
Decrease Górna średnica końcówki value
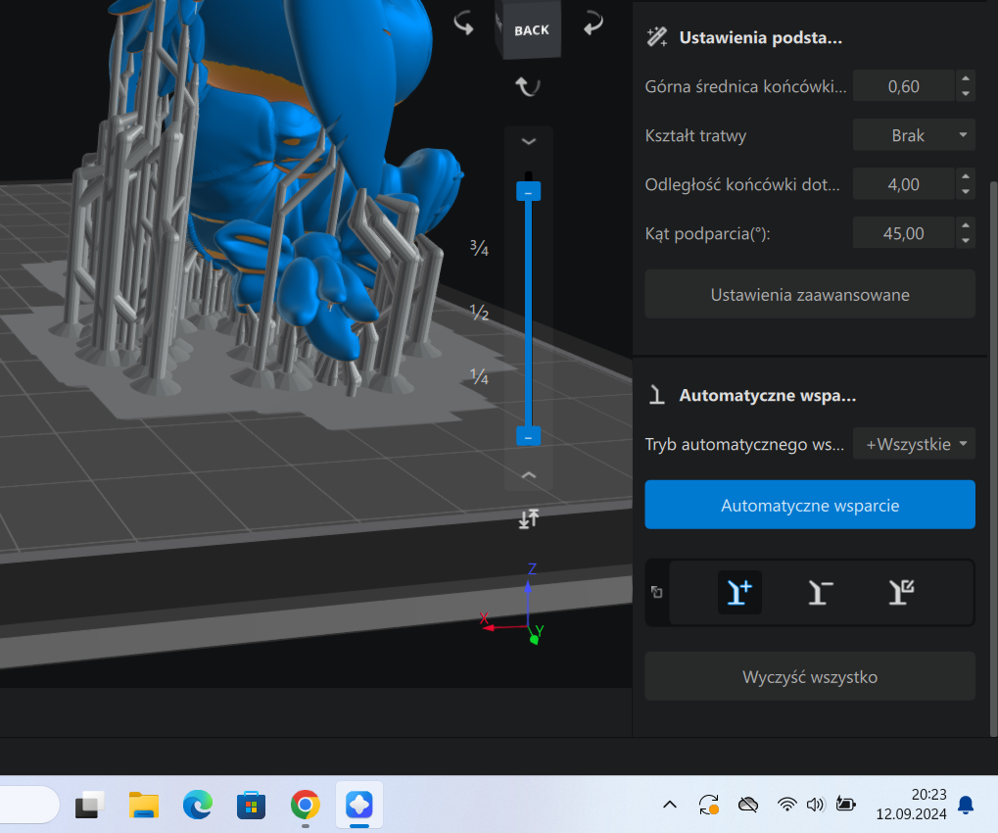point(965,94)
